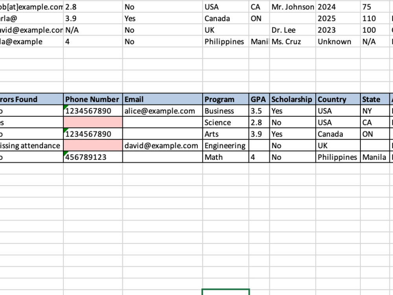Select the State header cell

(x=375, y=99)
